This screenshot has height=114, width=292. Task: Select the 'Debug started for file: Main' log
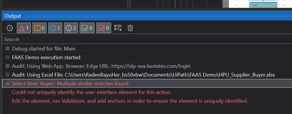point(44,49)
